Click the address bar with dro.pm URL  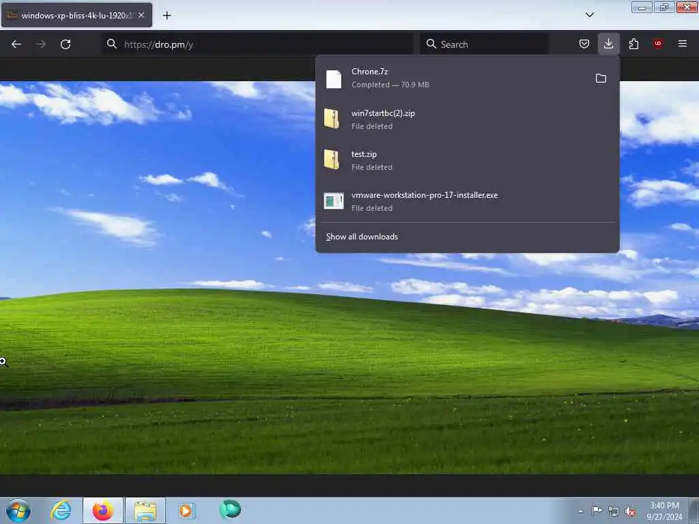pyautogui.click(x=257, y=44)
